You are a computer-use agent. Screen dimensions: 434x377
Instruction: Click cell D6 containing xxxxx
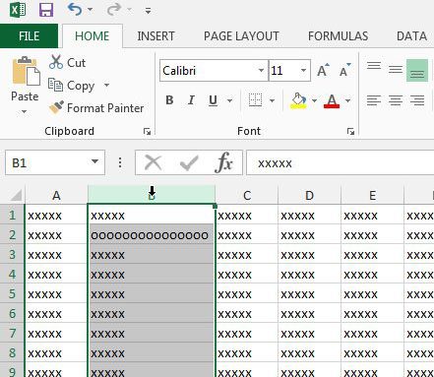point(310,314)
